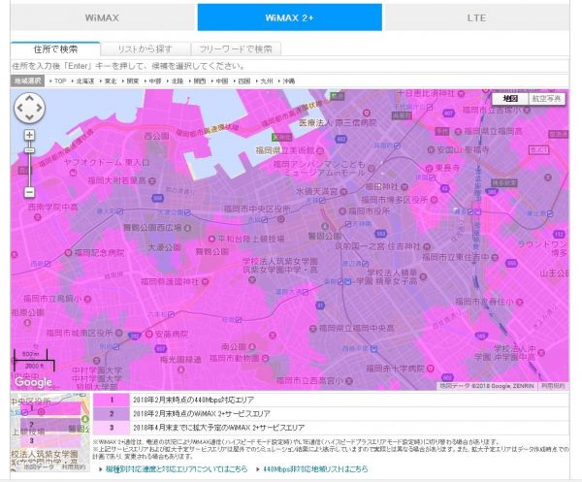This screenshot has height=482, width=582.
Task: Click the 水鏡天満宮 shrine marker
Action: coord(343,192)
